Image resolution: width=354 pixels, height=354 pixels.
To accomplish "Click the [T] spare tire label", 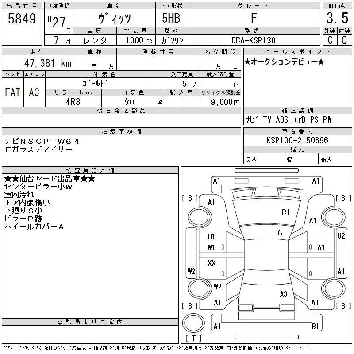I will coord(193,338).
